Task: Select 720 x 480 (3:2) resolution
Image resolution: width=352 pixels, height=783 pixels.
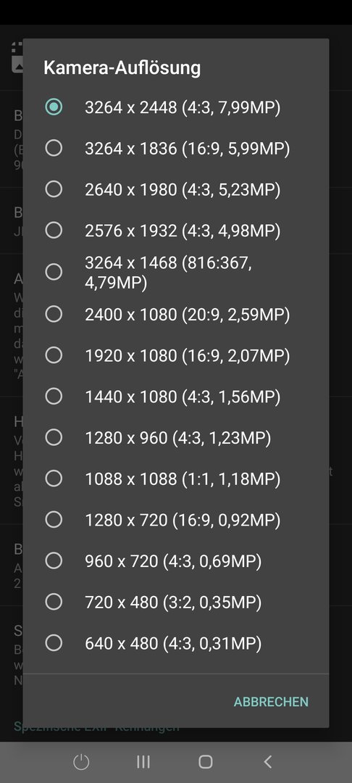Action: (x=176, y=602)
